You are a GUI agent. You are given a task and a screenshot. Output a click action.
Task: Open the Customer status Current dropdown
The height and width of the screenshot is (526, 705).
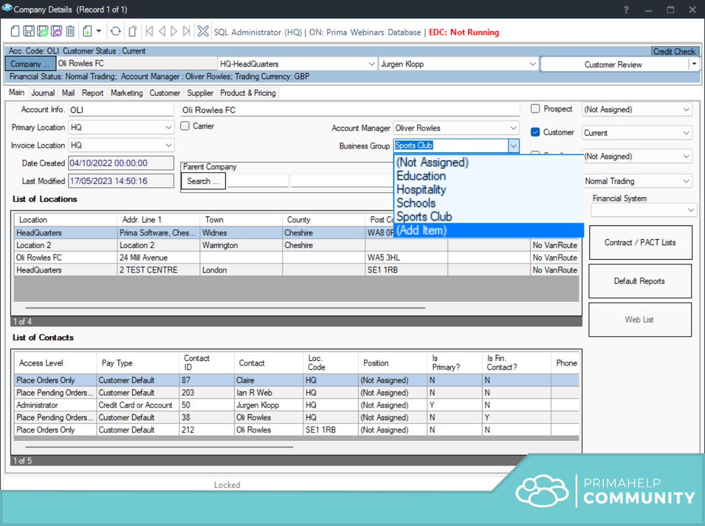click(687, 133)
